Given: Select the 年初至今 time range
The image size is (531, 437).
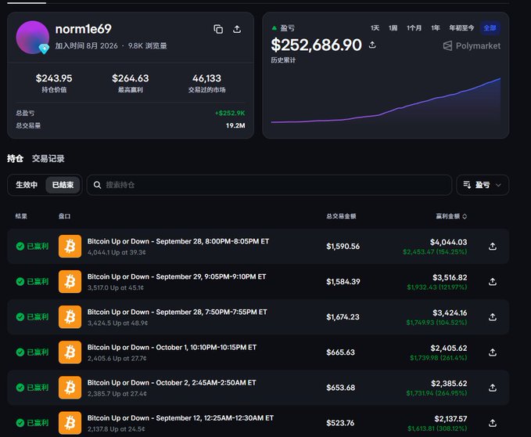Looking at the screenshot, I should point(461,27).
